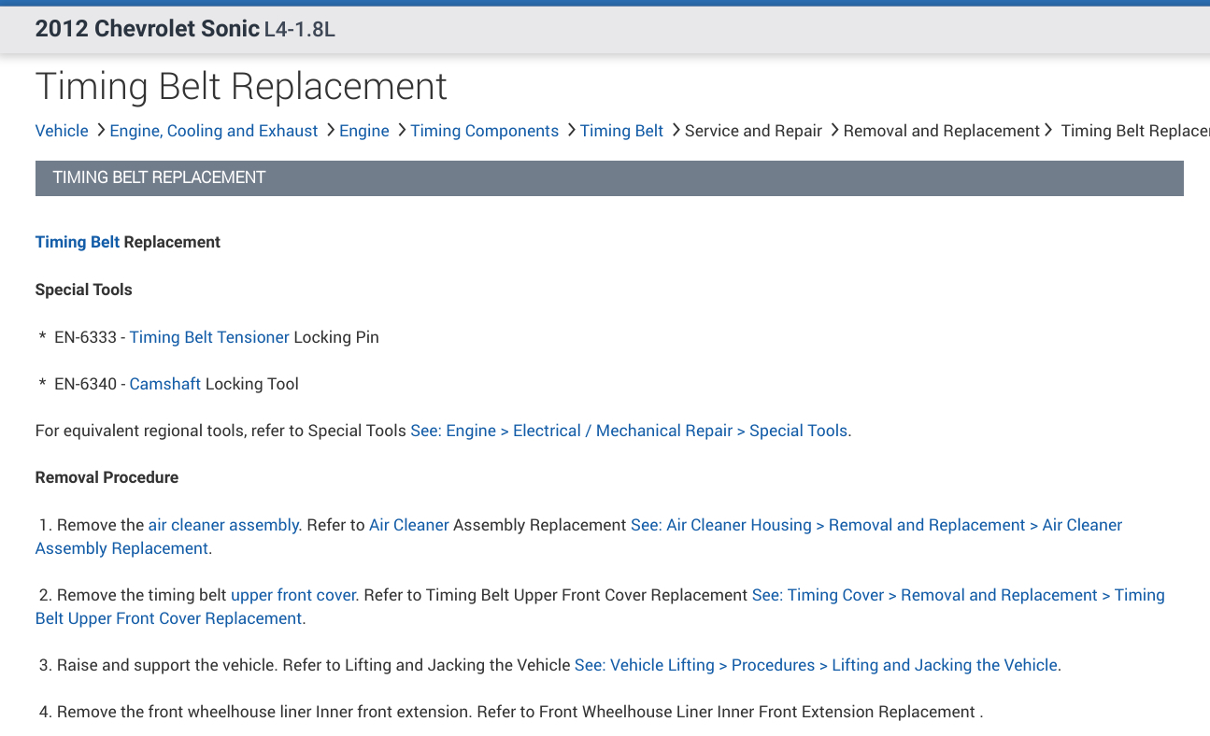Follow the Special Tools See reference link

click(x=630, y=431)
